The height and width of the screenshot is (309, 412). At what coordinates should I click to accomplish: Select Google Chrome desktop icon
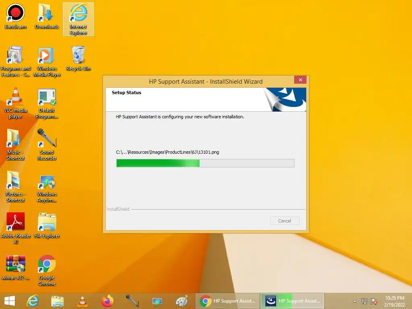(47, 270)
